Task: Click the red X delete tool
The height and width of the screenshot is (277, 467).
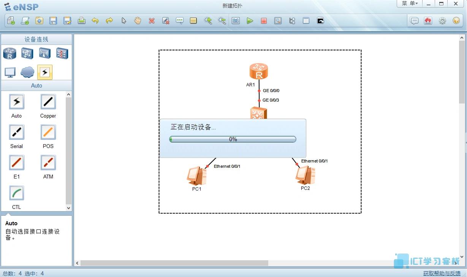Action: point(152,21)
